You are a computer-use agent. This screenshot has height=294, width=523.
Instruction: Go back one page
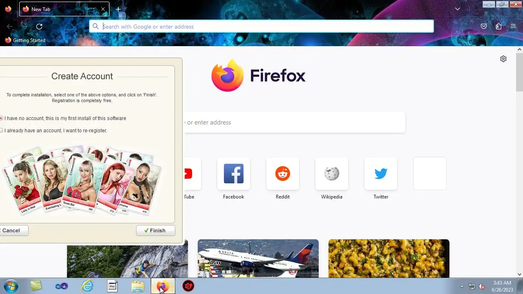click(10, 27)
